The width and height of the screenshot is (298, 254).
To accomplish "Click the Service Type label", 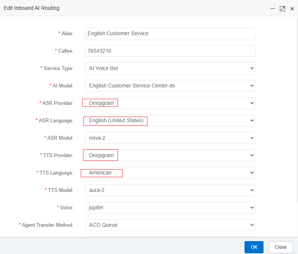I will (58, 68).
